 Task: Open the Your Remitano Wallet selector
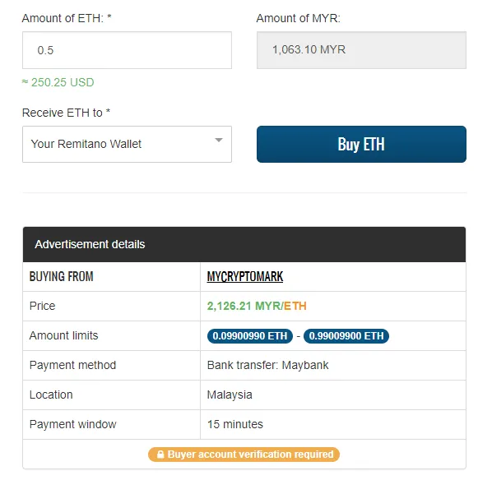click(127, 144)
